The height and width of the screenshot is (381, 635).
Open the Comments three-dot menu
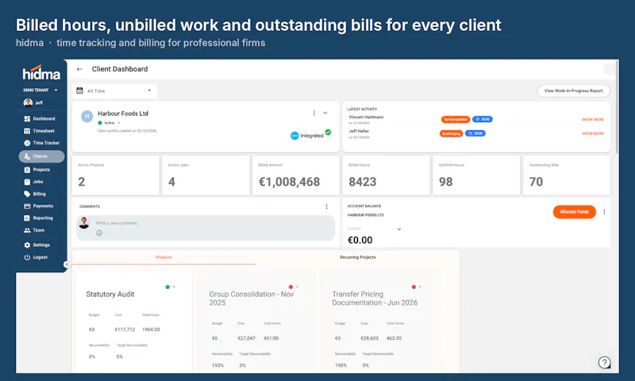[x=326, y=206]
